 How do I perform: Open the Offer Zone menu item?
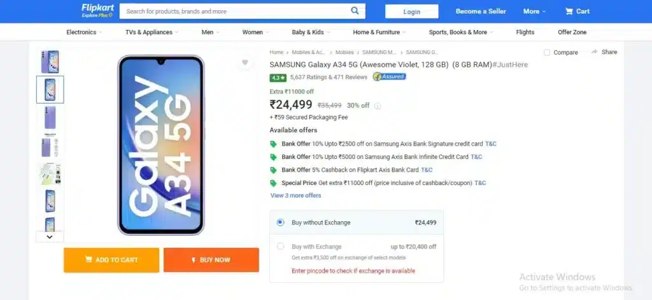[572, 32]
